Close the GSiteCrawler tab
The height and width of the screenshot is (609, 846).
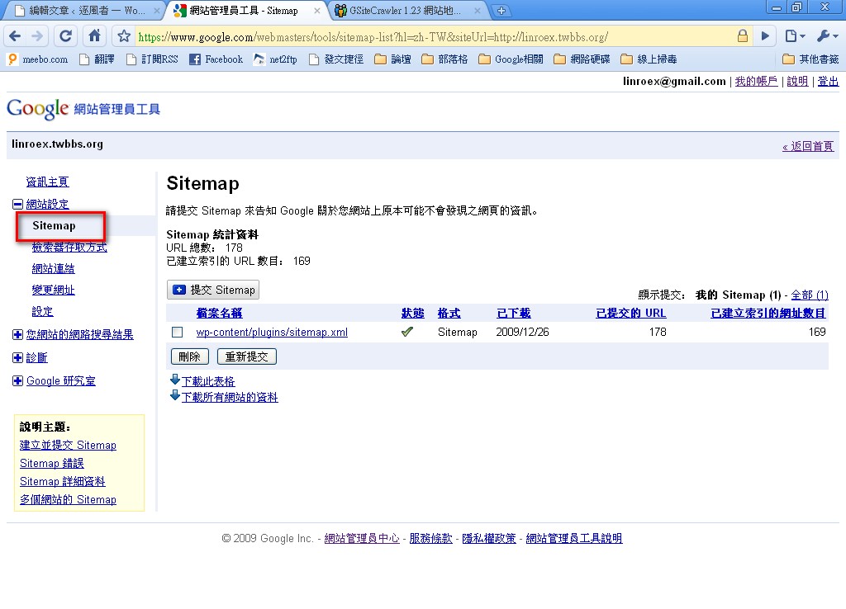pyautogui.click(x=478, y=10)
